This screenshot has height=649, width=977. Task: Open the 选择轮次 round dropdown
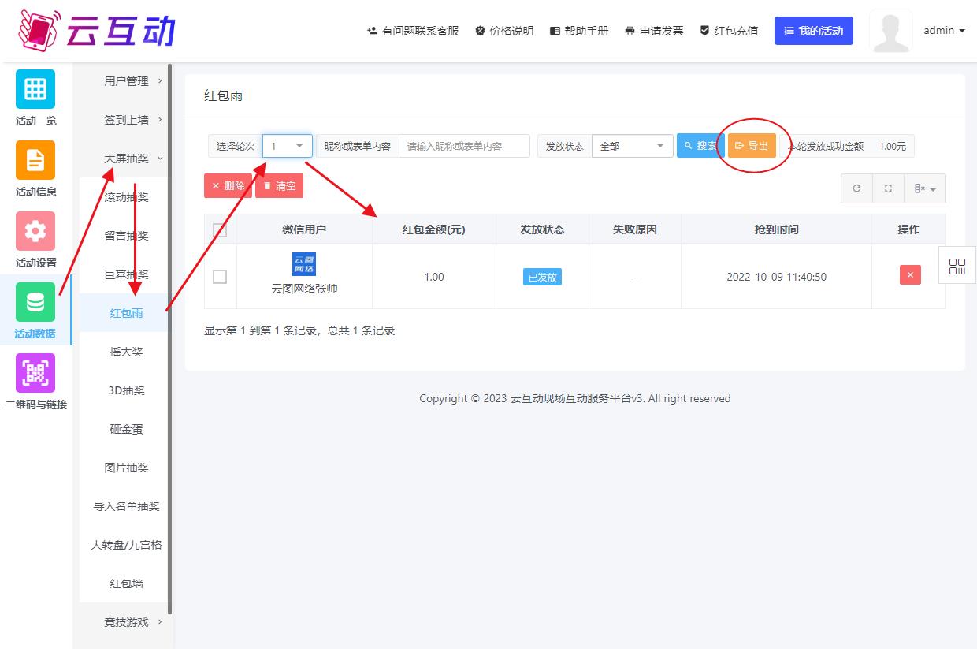pyautogui.click(x=287, y=146)
